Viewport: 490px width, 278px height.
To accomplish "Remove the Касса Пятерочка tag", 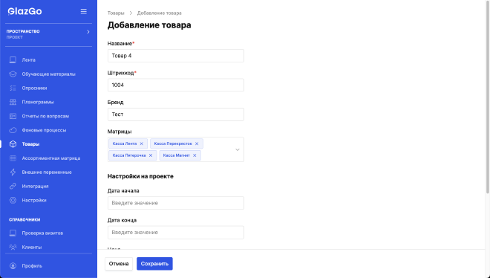I will pyautogui.click(x=150, y=155).
